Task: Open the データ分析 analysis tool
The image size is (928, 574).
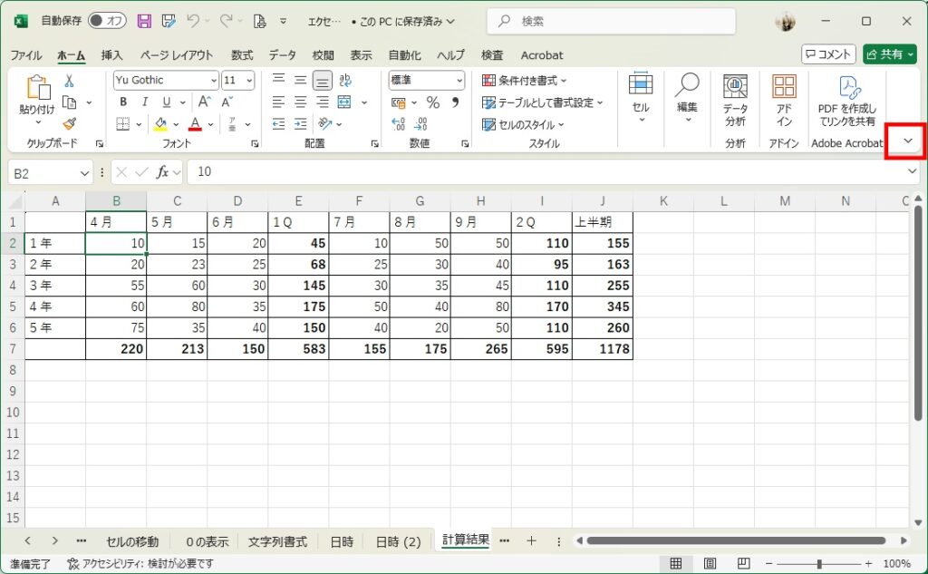Action: click(735, 100)
